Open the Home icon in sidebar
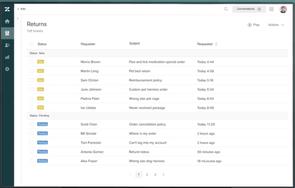The image size is (295, 188). [7, 21]
